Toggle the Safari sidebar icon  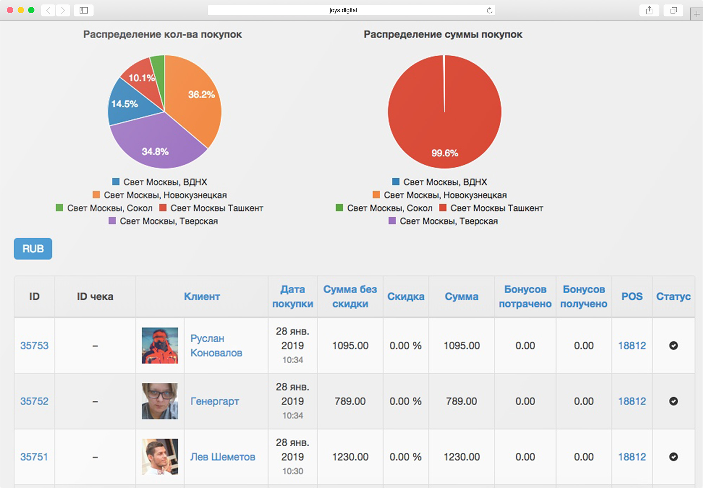(x=84, y=10)
